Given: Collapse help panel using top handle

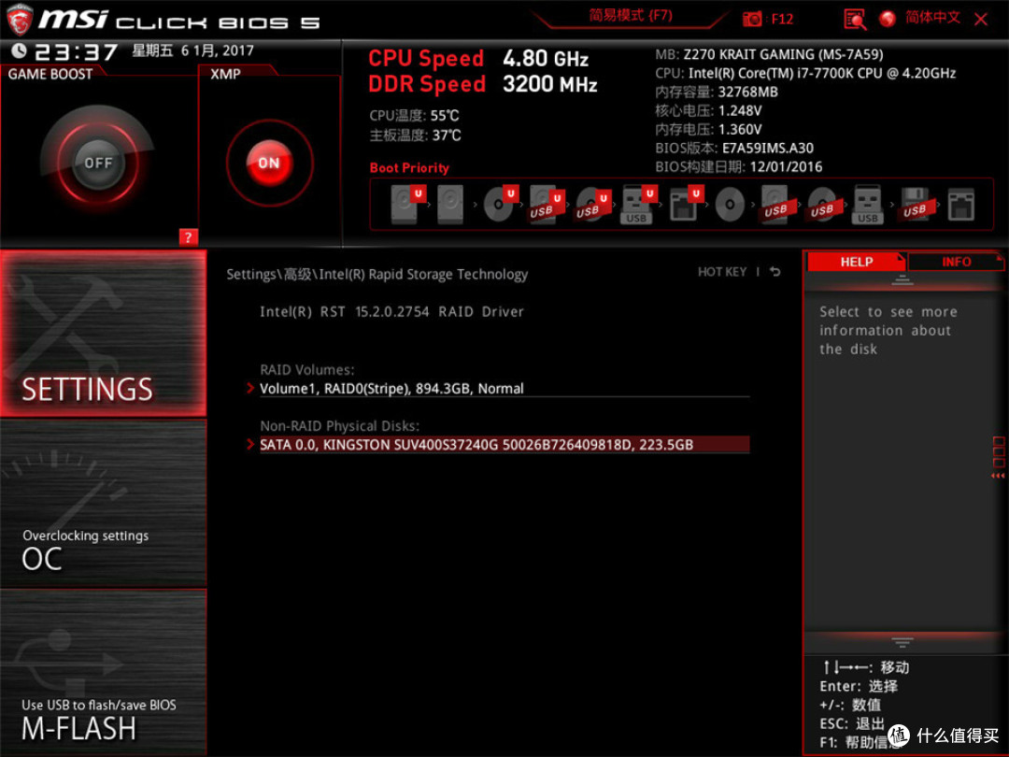Looking at the screenshot, I should tap(902, 280).
